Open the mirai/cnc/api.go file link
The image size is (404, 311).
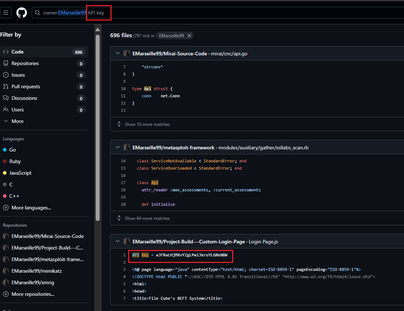coord(229,54)
